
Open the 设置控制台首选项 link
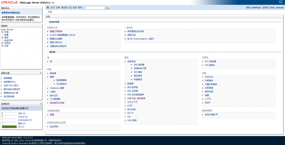58,46
